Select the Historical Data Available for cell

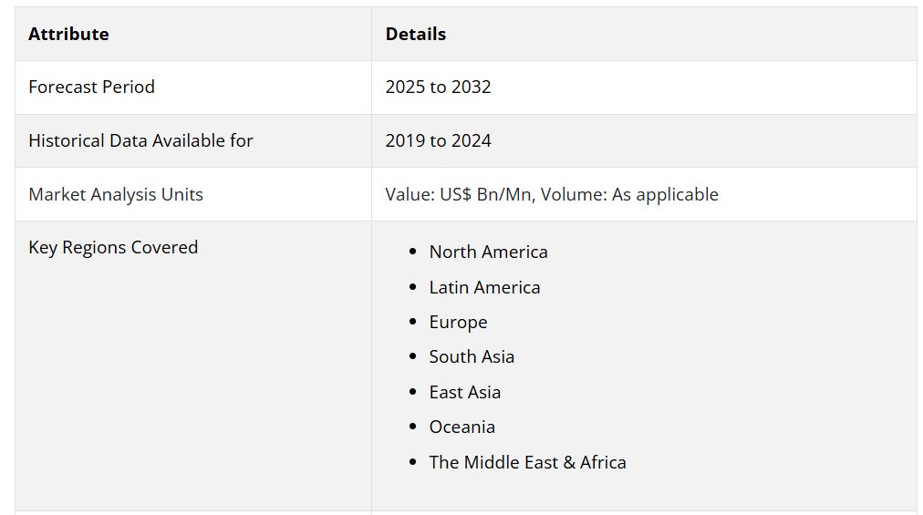point(140,140)
